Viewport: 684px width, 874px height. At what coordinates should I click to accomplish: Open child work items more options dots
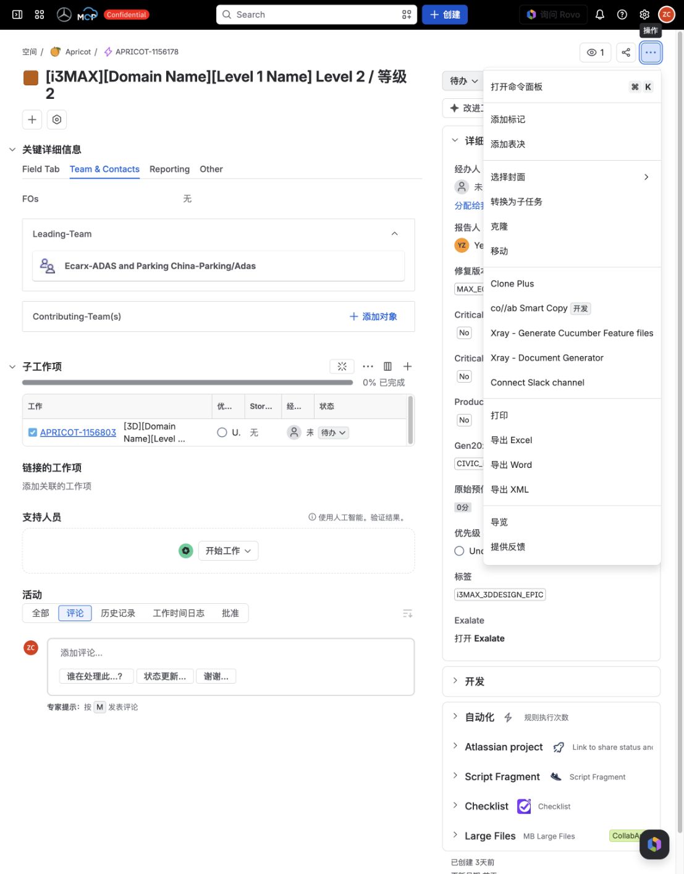point(368,367)
